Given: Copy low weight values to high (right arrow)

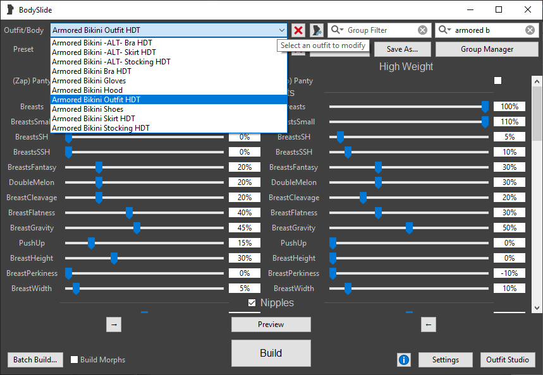Looking at the screenshot, I should tap(114, 324).
